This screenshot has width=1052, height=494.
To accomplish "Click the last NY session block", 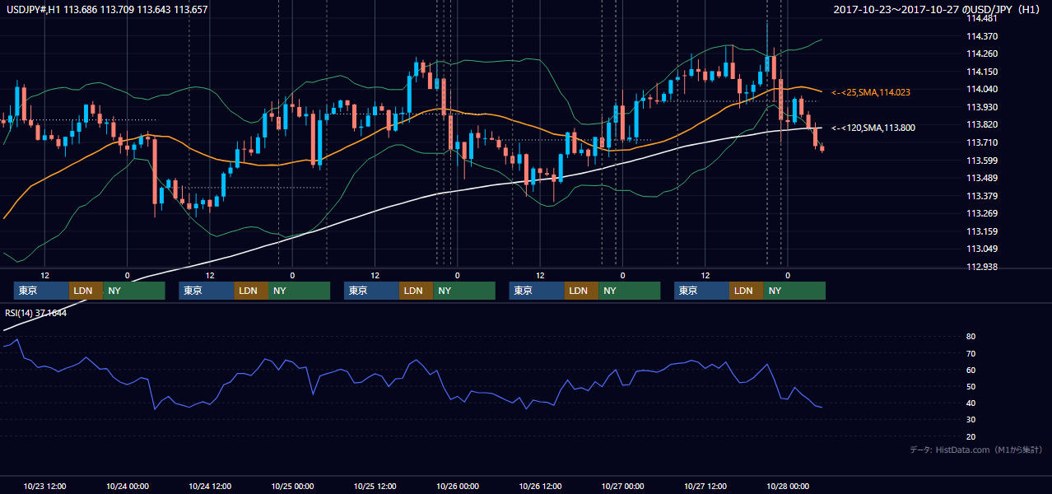I will (x=794, y=291).
